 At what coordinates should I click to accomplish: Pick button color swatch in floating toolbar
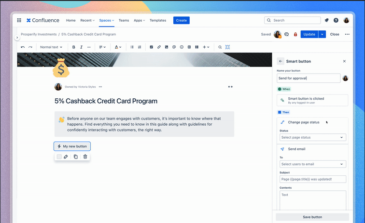click(59, 157)
